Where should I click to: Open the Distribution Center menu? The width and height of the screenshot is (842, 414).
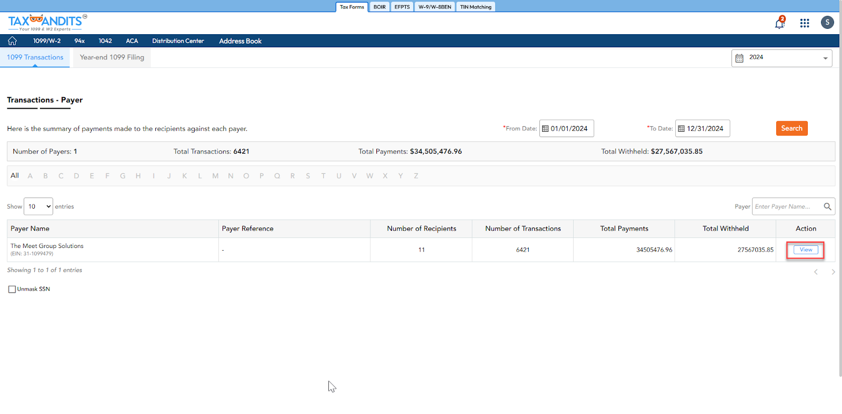pos(178,41)
